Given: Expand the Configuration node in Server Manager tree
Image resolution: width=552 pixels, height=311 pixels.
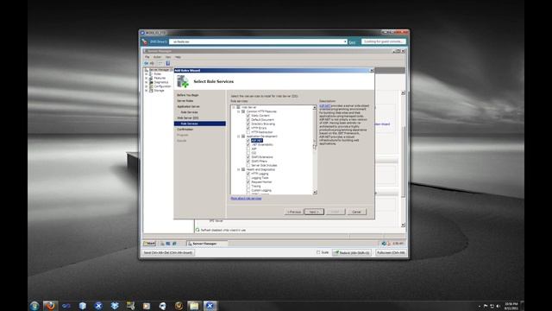Looking at the screenshot, I should click(147, 86).
